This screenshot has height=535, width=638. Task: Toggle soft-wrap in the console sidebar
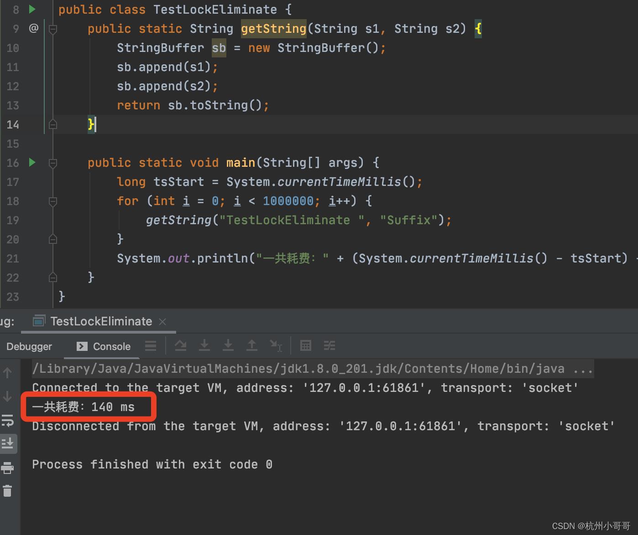8,420
